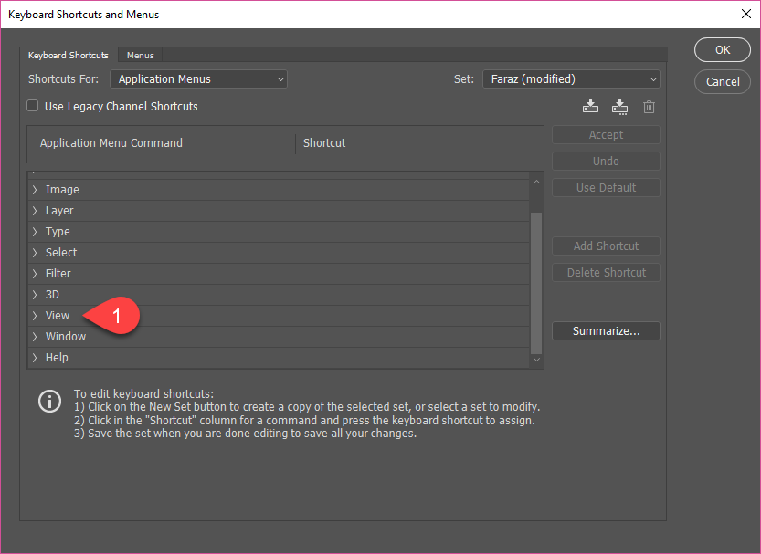Expand the Layer menu chevron

click(x=35, y=210)
